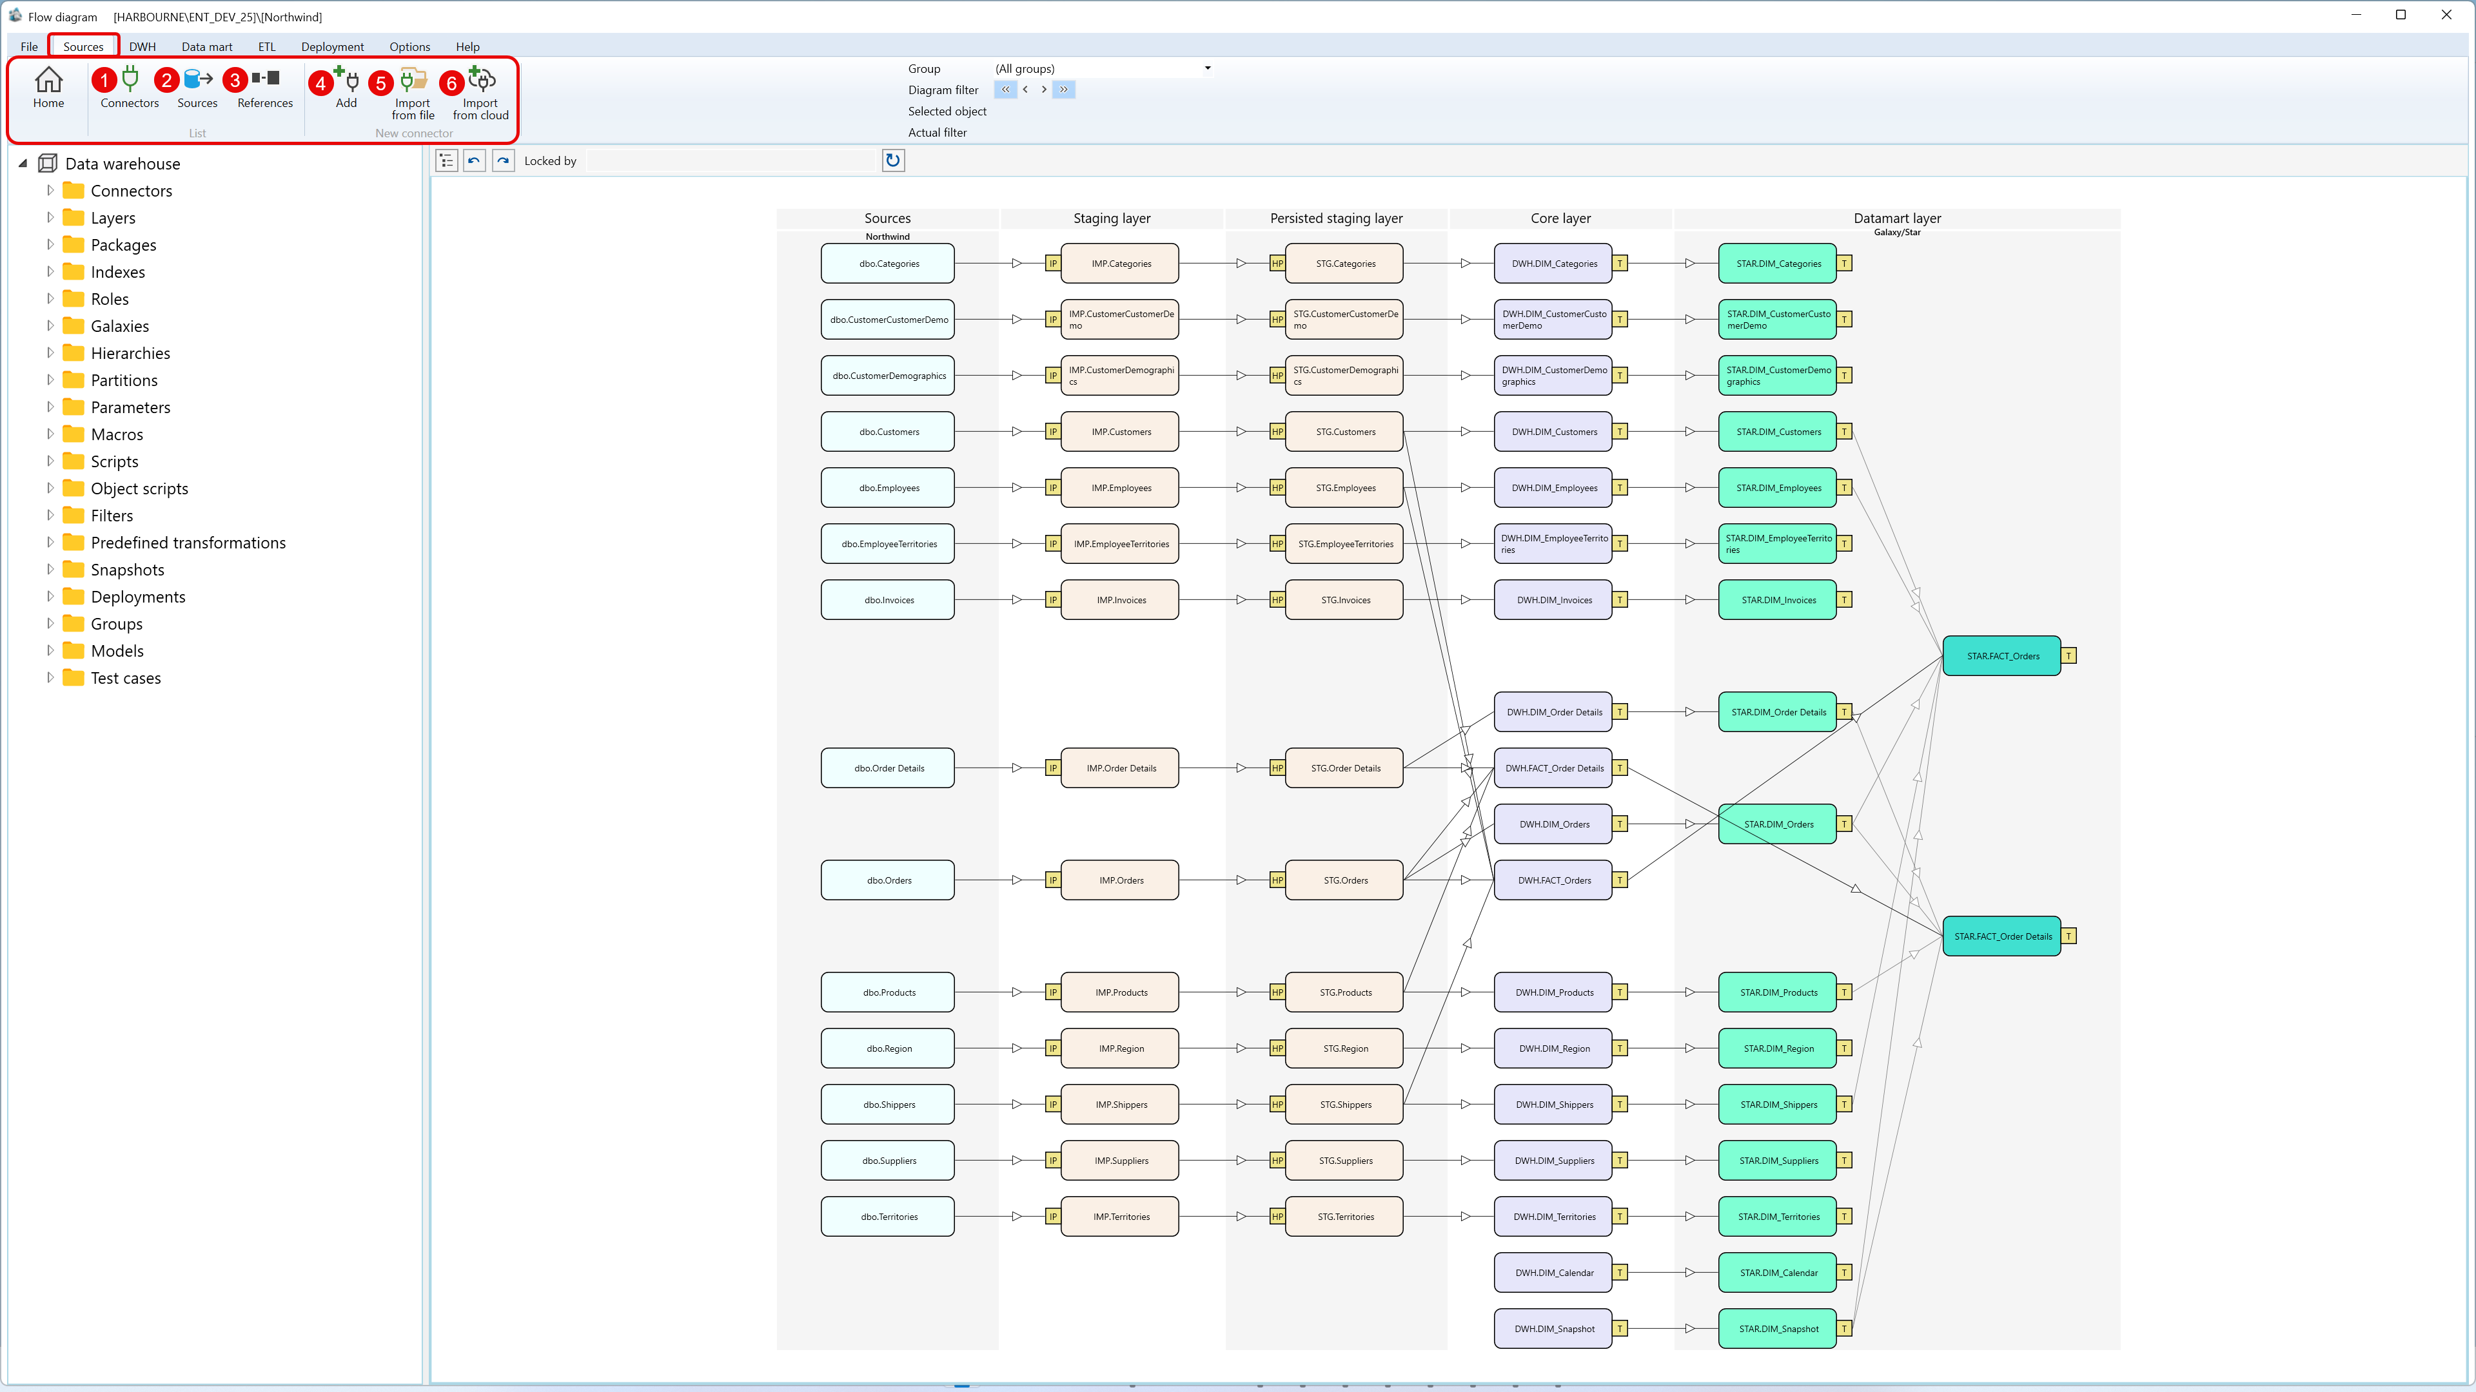This screenshot has height=1392, width=2476.
Task: Click the HP badge of STG.Customers
Action: (1277, 431)
